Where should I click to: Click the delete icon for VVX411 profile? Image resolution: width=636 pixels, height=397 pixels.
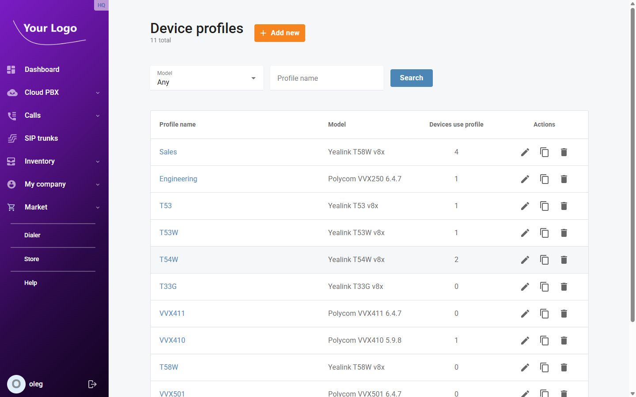point(564,313)
